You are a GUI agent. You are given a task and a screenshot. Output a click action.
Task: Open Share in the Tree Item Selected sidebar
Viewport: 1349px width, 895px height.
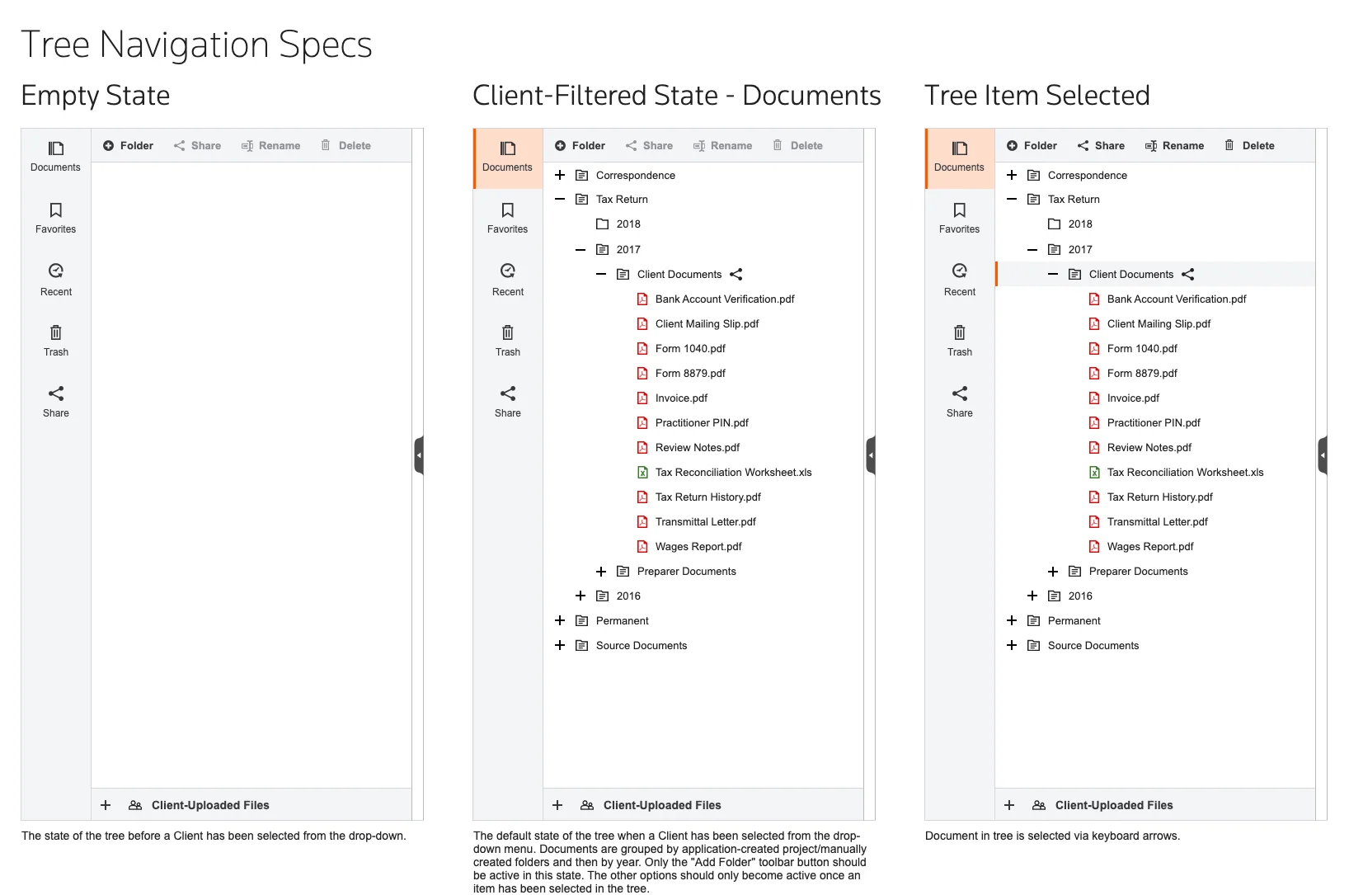[x=959, y=403]
